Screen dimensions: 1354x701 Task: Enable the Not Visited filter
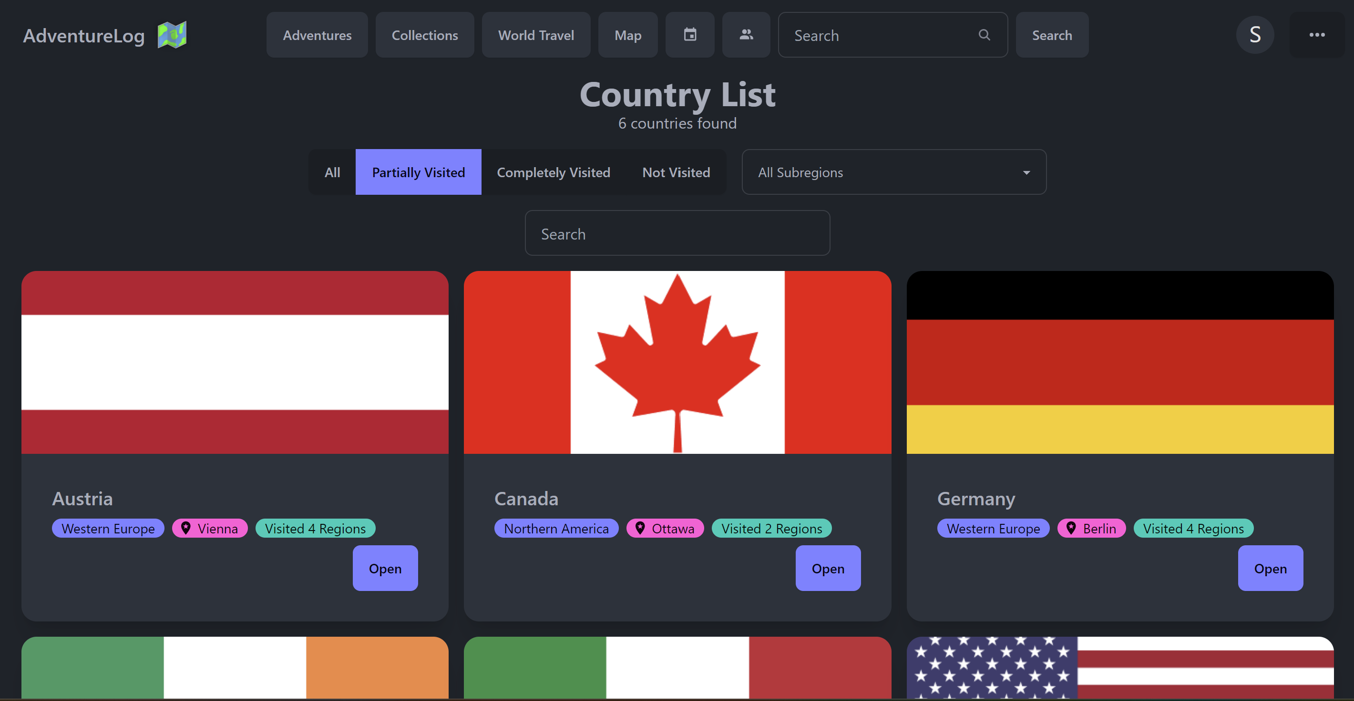[676, 172]
